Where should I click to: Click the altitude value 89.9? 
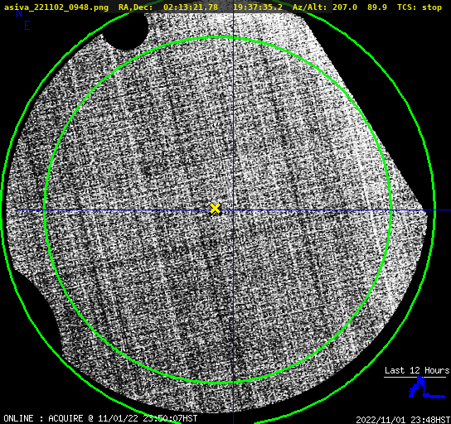[376, 7]
